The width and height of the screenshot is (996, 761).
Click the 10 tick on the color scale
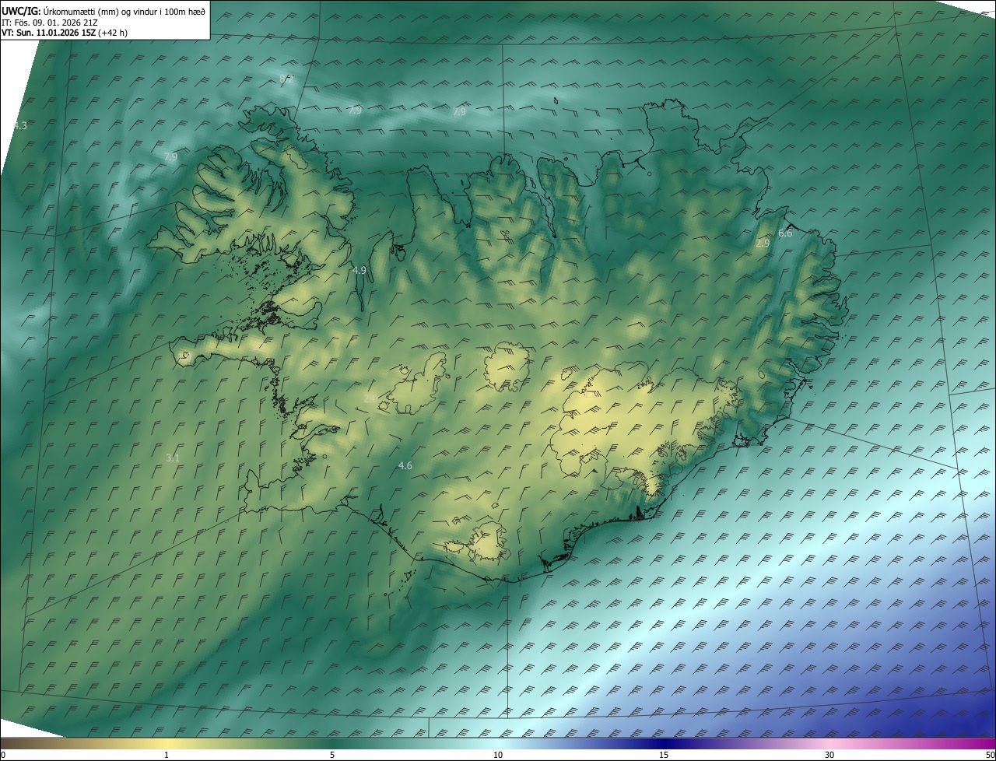click(x=498, y=755)
